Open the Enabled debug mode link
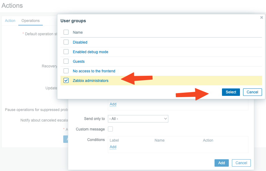The width and height of the screenshot is (266, 171). [x=91, y=52]
